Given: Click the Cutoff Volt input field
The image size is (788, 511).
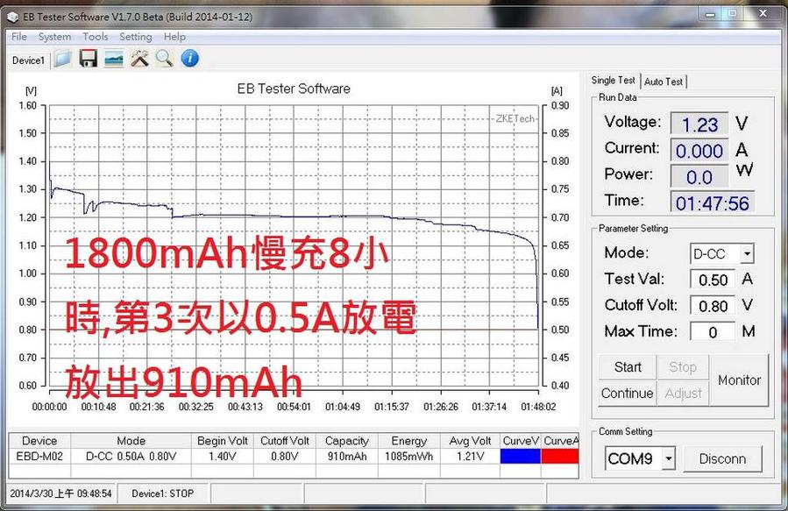Looking at the screenshot, I should tap(712, 305).
